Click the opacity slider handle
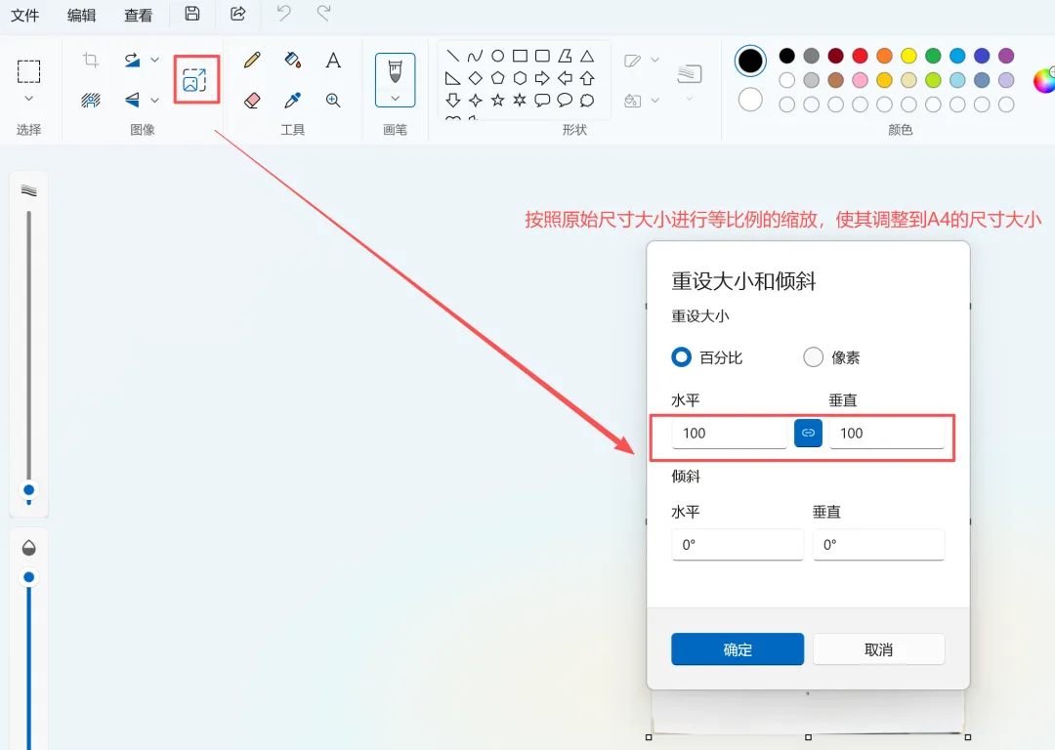The width and height of the screenshot is (1055, 750). [x=29, y=577]
